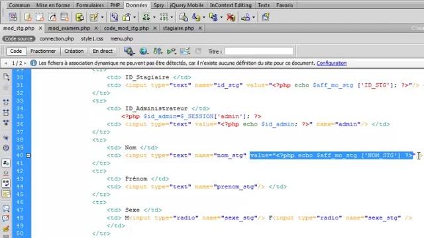Open the Show Region dropdown arrow
The image size is (424, 238).
(x=134, y=18)
